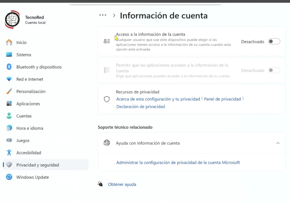290x203 pixels.
Task: Toggle Acceso a la información de la cuenta
Action: (x=274, y=41)
